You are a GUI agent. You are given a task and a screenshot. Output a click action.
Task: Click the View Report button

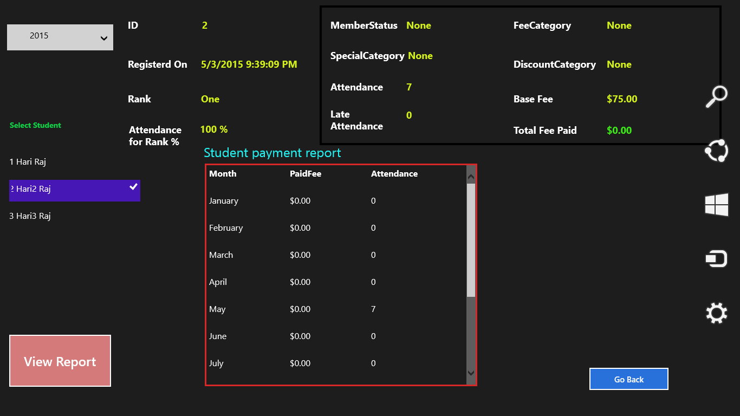(60, 361)
